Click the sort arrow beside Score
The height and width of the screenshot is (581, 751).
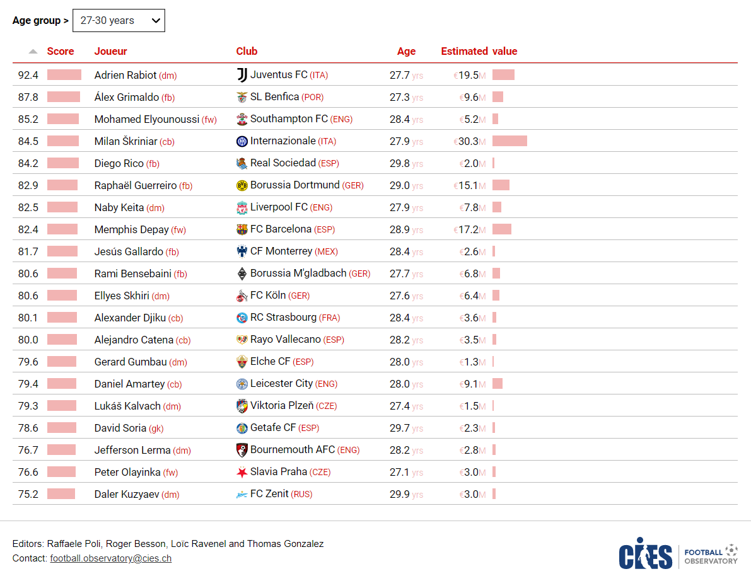pyautogui.click(x=33, y=51)
